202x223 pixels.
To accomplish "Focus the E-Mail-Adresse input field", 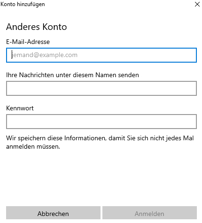I will click(x=101, y=55).
